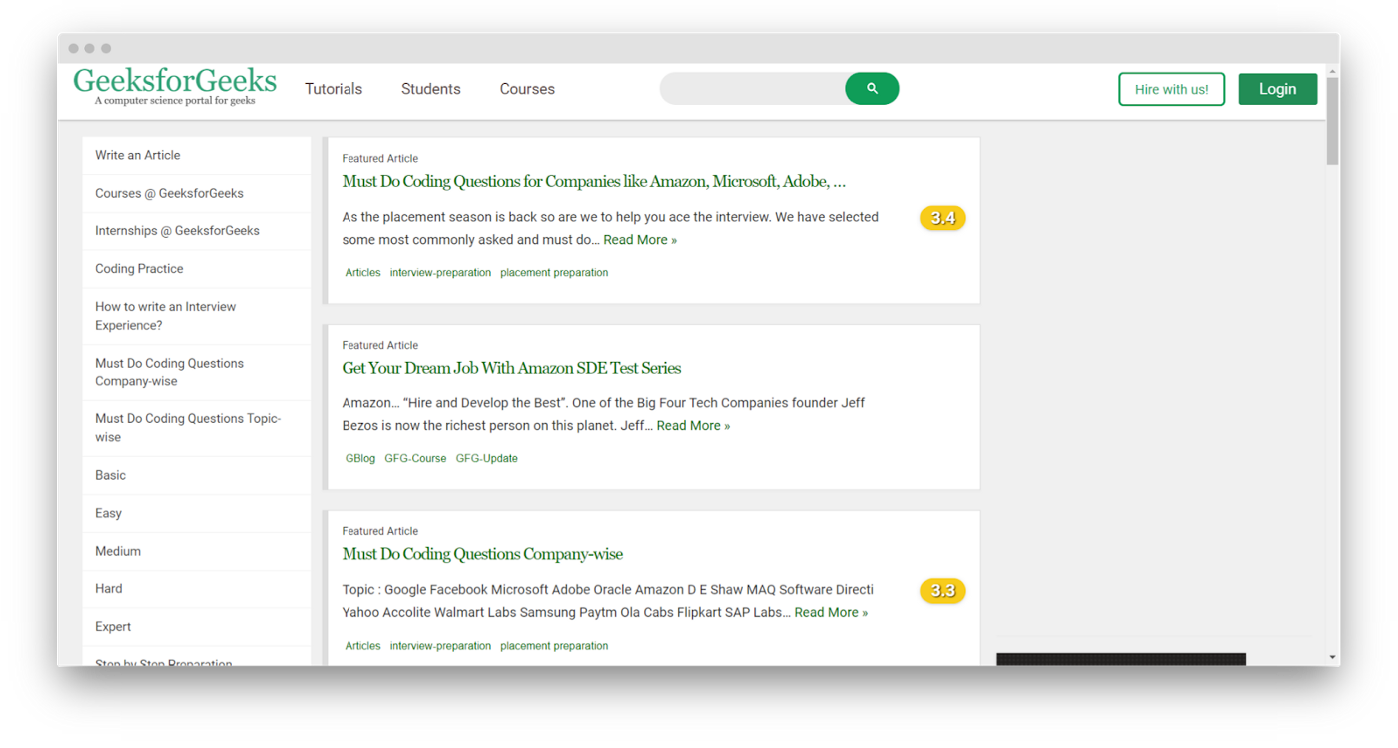
Task: Click Articles tag under first featured article
Action: click(362, 273)
